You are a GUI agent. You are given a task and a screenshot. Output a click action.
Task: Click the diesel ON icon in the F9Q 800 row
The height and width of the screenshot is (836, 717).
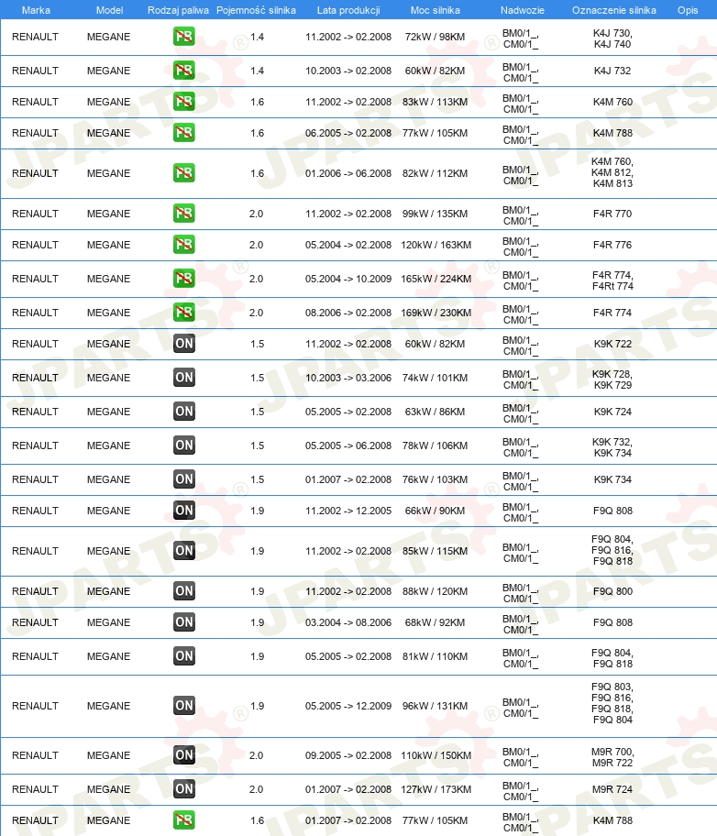click(184, 590)
